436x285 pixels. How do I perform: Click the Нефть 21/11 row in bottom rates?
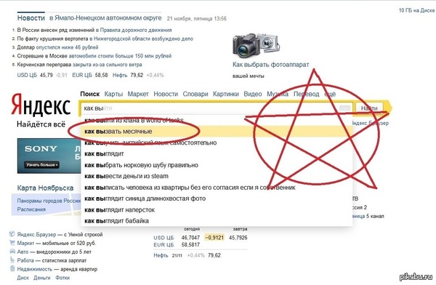coord(187,255)
